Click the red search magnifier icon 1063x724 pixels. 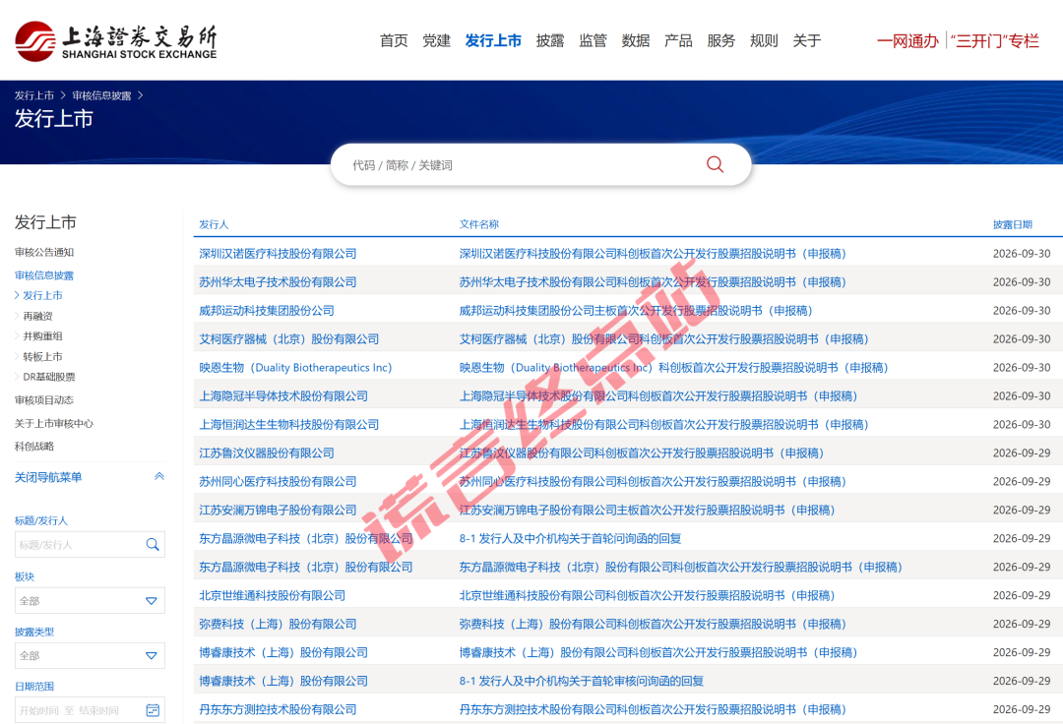pos(715,164)
